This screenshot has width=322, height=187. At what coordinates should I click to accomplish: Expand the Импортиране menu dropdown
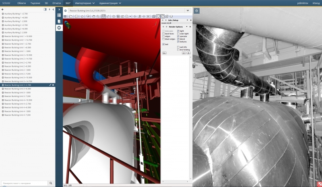(85, 3)
